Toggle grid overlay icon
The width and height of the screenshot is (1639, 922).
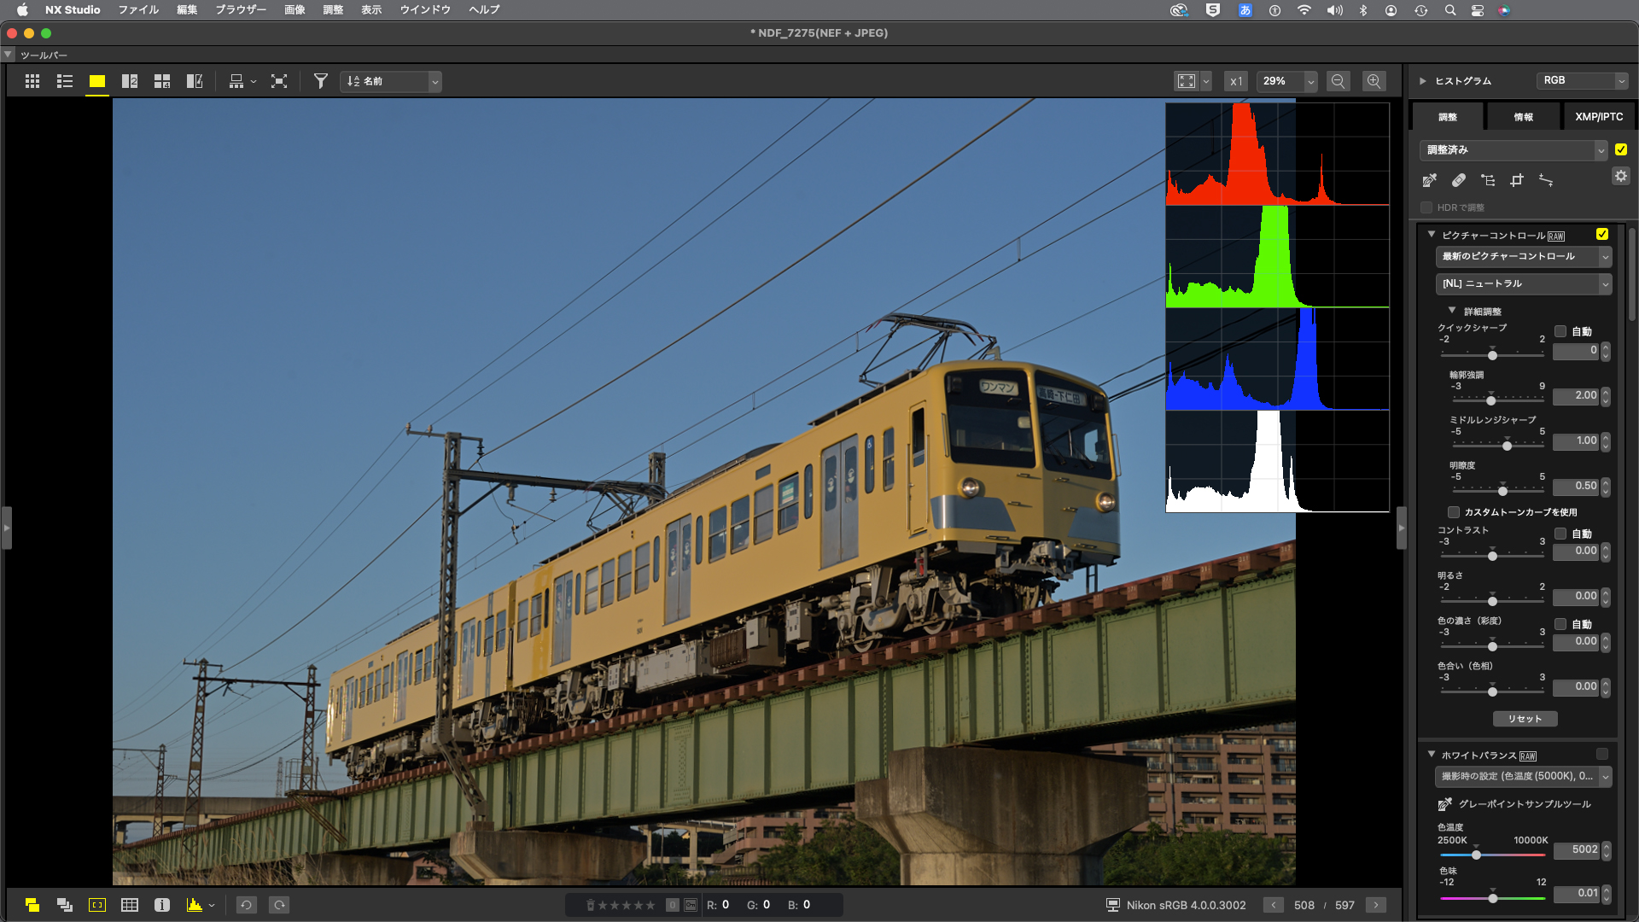(130, 905)
